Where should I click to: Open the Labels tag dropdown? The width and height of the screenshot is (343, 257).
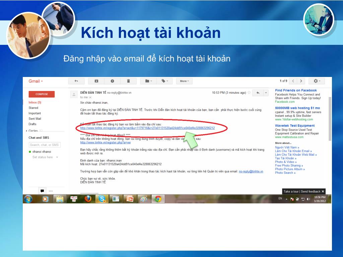coord(165,81)
